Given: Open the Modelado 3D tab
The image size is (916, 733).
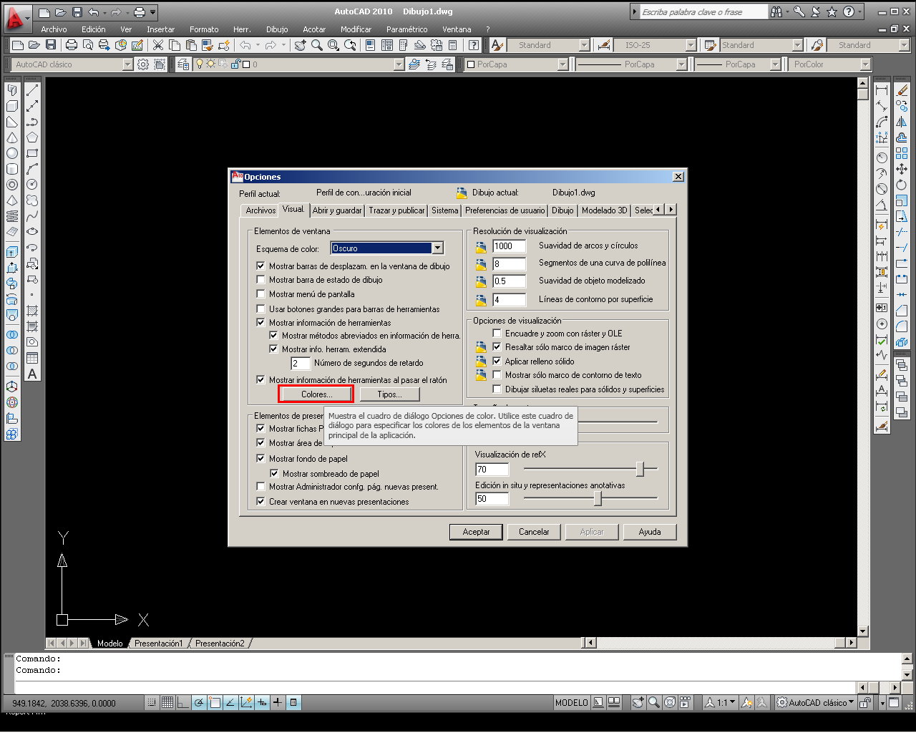Looking at the screenshot, I should point(604,210).
